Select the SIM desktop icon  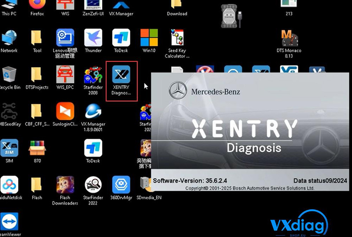(x=9, y=151)
